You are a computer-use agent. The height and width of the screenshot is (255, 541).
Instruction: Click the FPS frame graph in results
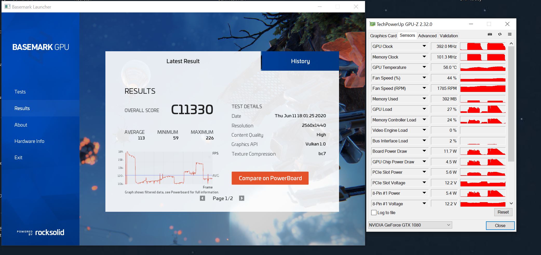coord(169,168)
